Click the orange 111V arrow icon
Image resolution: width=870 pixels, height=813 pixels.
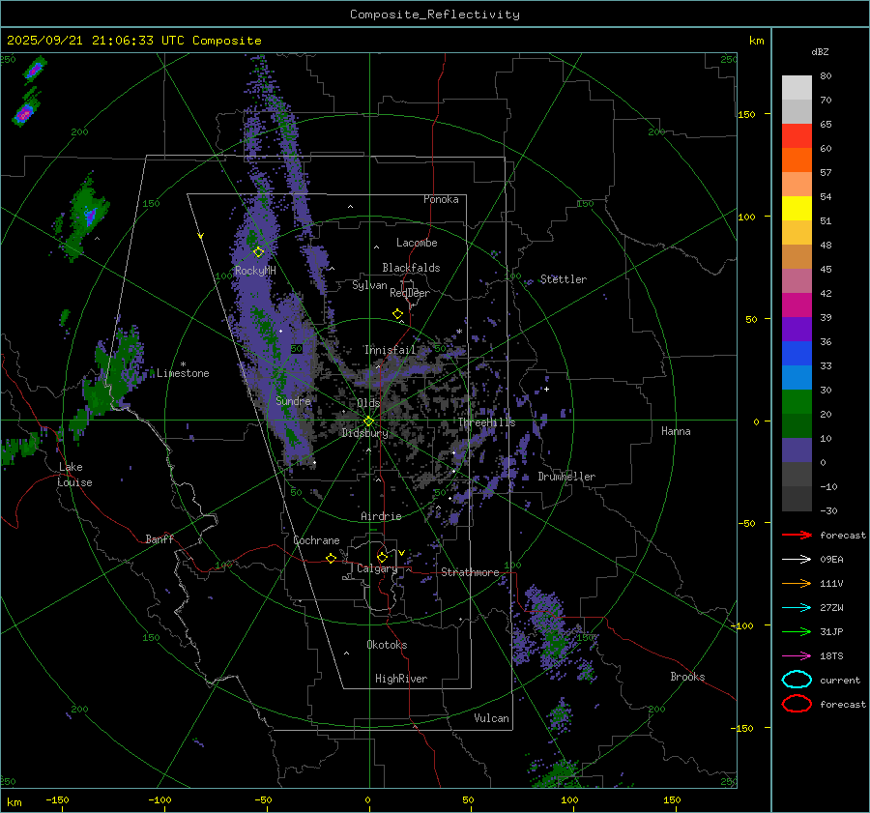click(797, 583)
